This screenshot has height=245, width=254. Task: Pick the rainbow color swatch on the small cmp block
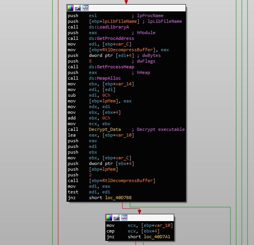click(x=109, y=218)
